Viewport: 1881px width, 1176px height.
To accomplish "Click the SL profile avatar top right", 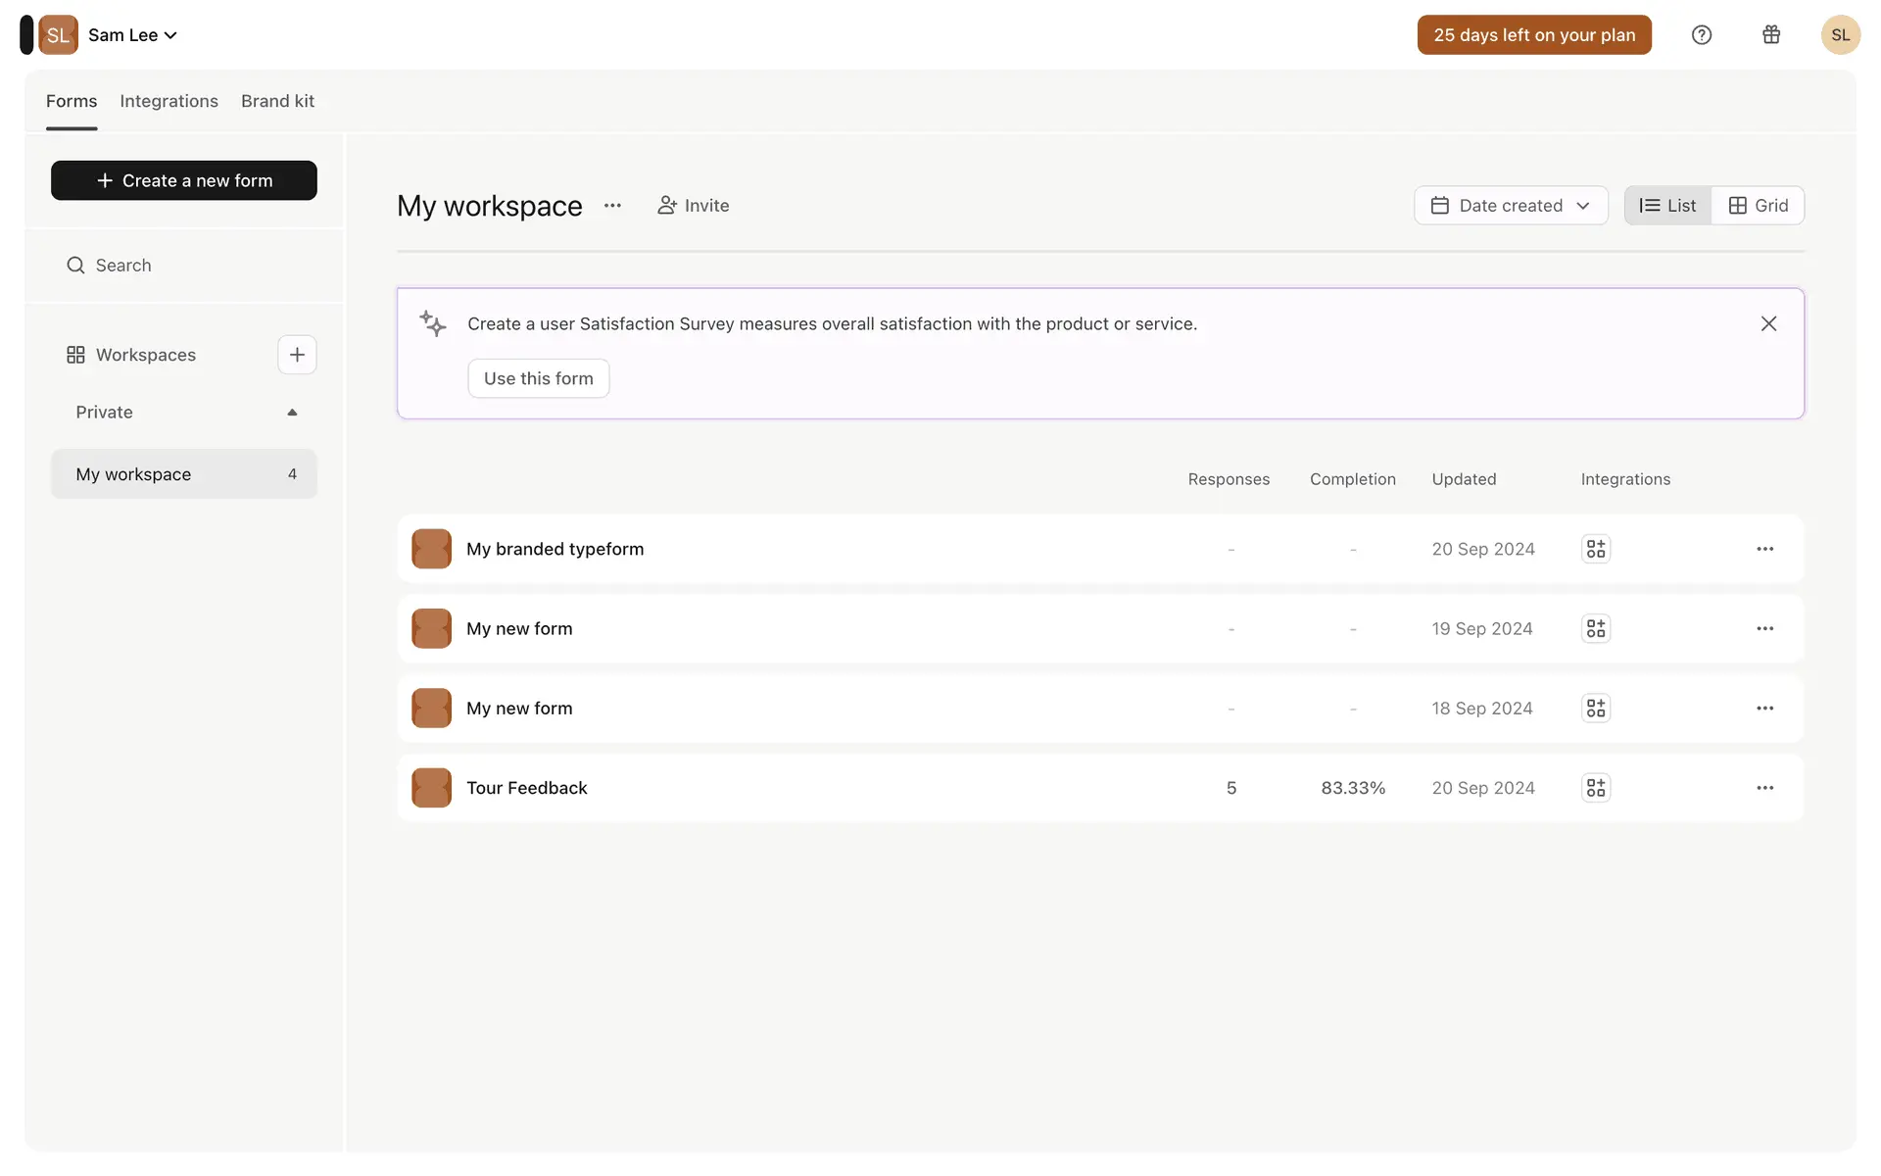I will [x=1840, y=35].
